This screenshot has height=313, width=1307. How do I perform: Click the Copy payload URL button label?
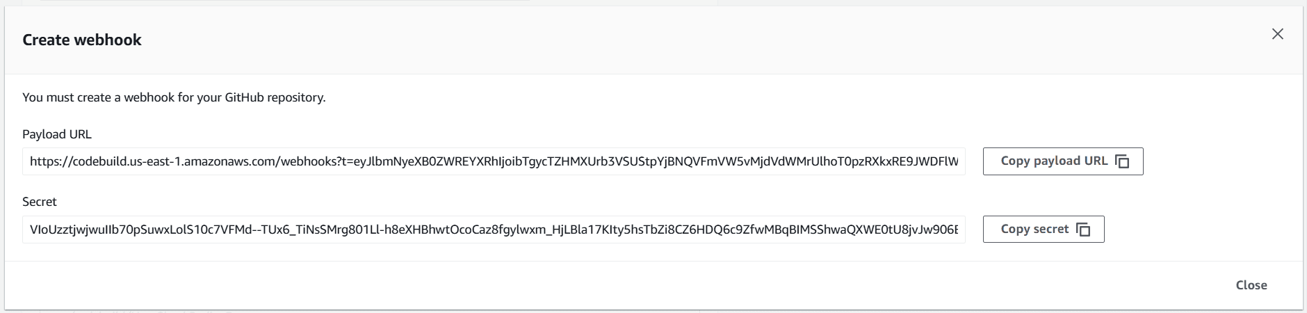(x=1054, y=161)
